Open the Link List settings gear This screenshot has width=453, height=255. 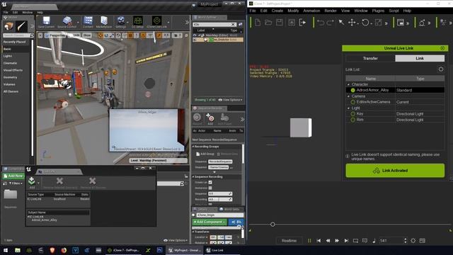(441, 69)
